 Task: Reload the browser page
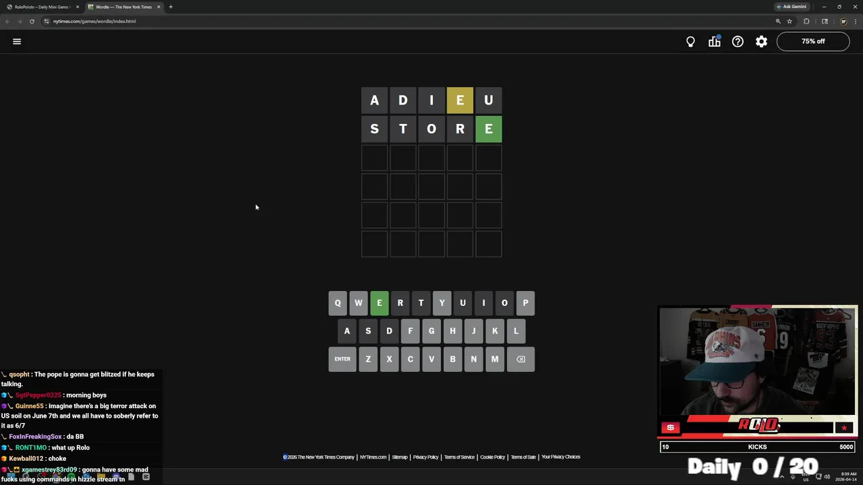(32, 21)
